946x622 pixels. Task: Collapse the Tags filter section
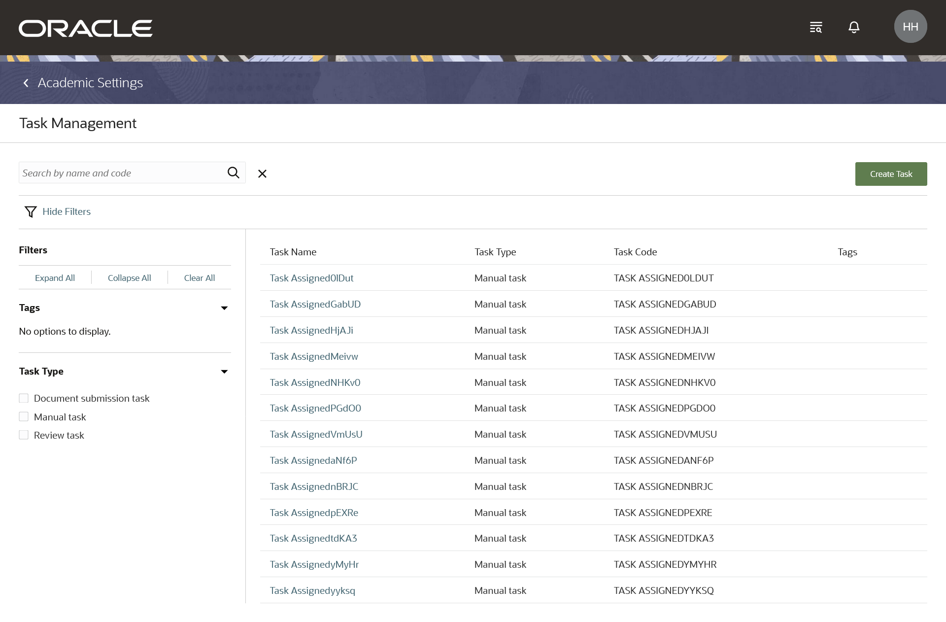224,308
